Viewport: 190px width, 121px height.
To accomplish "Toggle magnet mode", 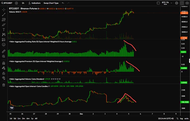I will coord(4,63).
